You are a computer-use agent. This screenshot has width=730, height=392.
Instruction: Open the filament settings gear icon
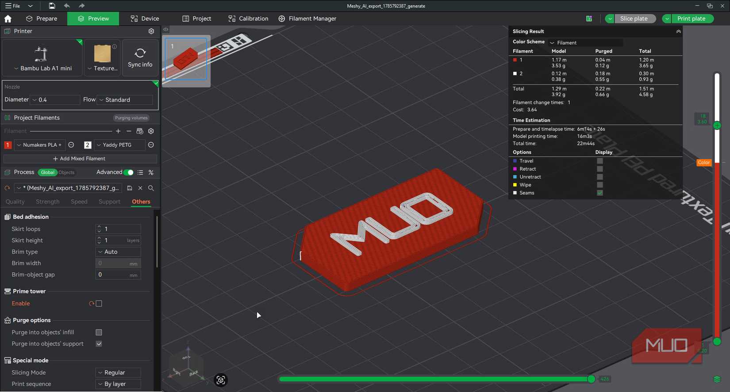pos(151,131)
